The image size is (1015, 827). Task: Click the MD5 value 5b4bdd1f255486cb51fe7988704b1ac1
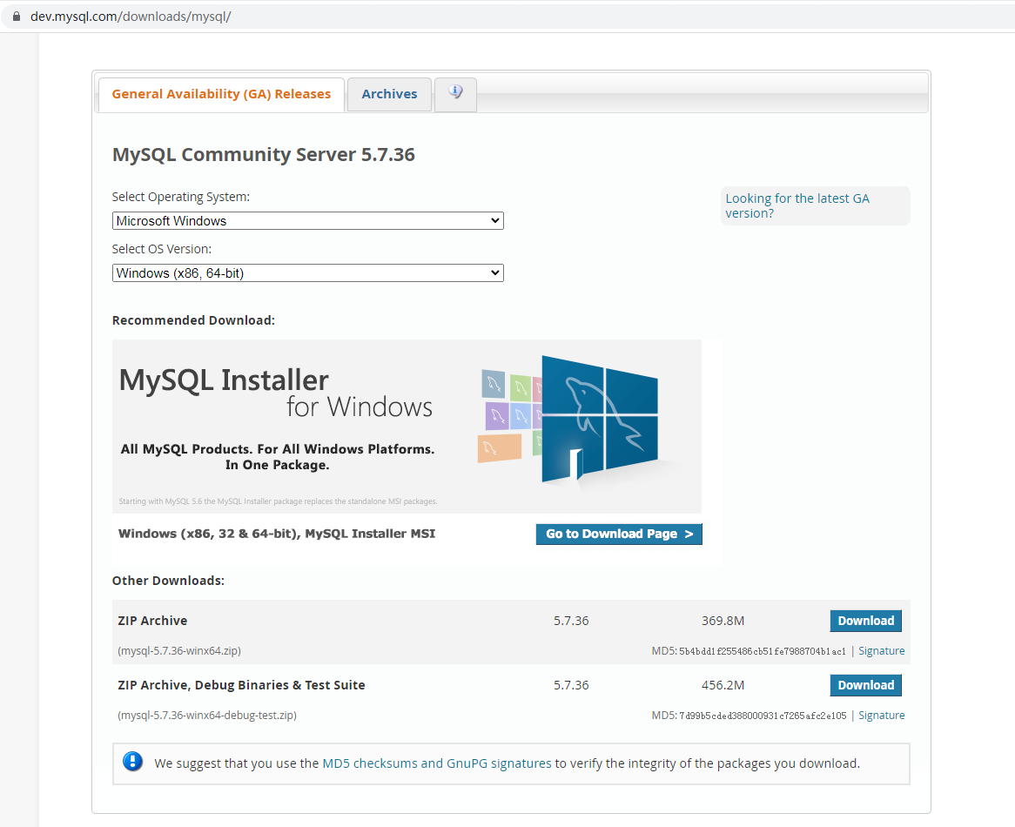pos(762,652)
